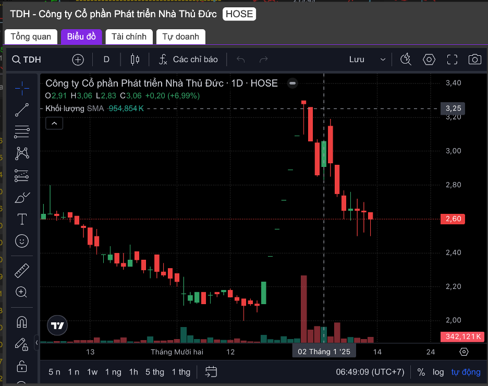
Task: Collapse the indicator legend chevron
Action: point(54,123)
